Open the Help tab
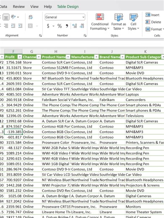164x218 pixels. (x=48, y=7)
